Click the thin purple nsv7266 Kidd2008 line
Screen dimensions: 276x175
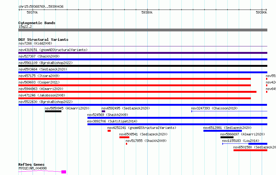pos(143,46)
